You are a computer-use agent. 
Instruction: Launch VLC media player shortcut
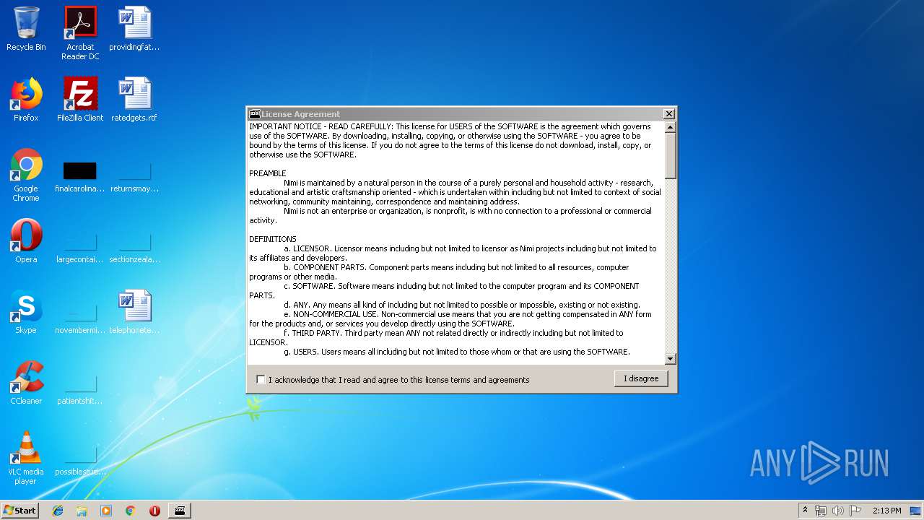26,458
